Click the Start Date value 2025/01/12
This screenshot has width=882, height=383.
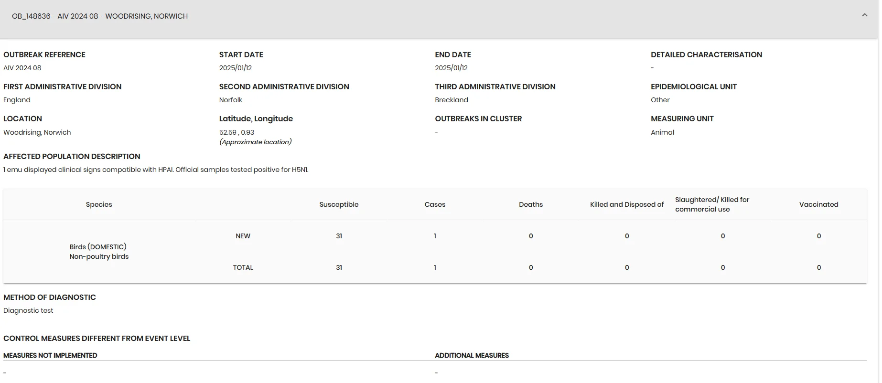(x=236, y=68)
